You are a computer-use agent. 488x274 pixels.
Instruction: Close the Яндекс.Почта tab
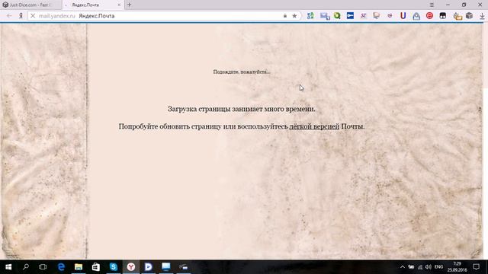[x=119, y=5]
